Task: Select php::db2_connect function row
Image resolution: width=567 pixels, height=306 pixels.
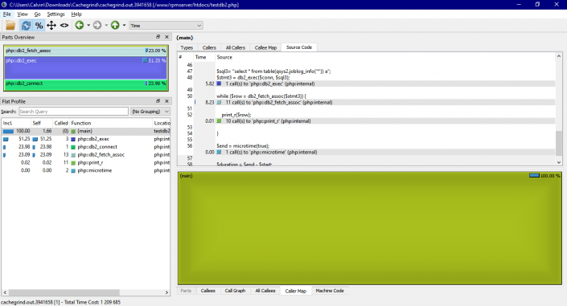Action: [x=86, y=147]
